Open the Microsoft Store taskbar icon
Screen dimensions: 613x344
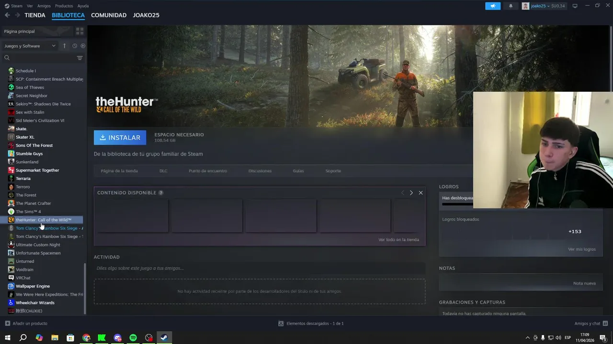coord(70,338)
